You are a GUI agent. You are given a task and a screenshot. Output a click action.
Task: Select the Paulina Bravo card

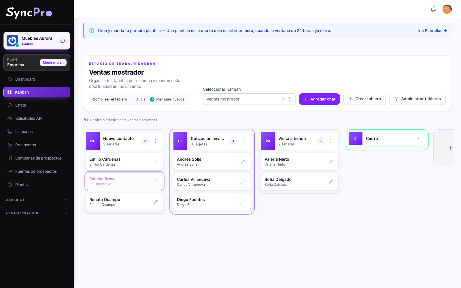(x=124, y=181)
